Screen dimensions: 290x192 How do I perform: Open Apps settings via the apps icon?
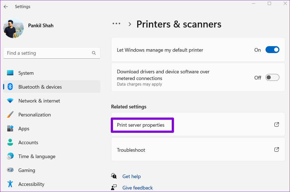(10, 128)
